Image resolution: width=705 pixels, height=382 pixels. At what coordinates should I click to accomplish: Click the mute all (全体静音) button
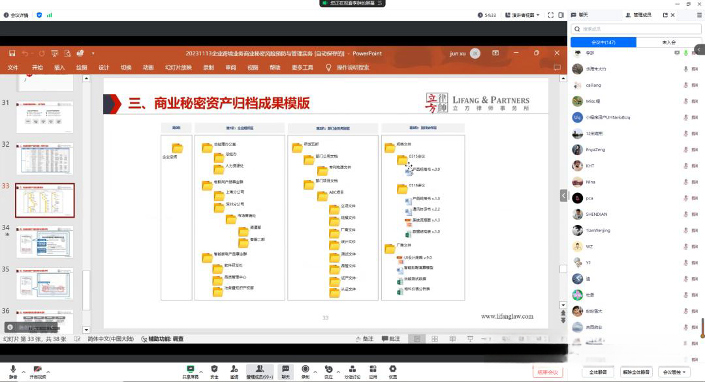click(x=598, y=372)
